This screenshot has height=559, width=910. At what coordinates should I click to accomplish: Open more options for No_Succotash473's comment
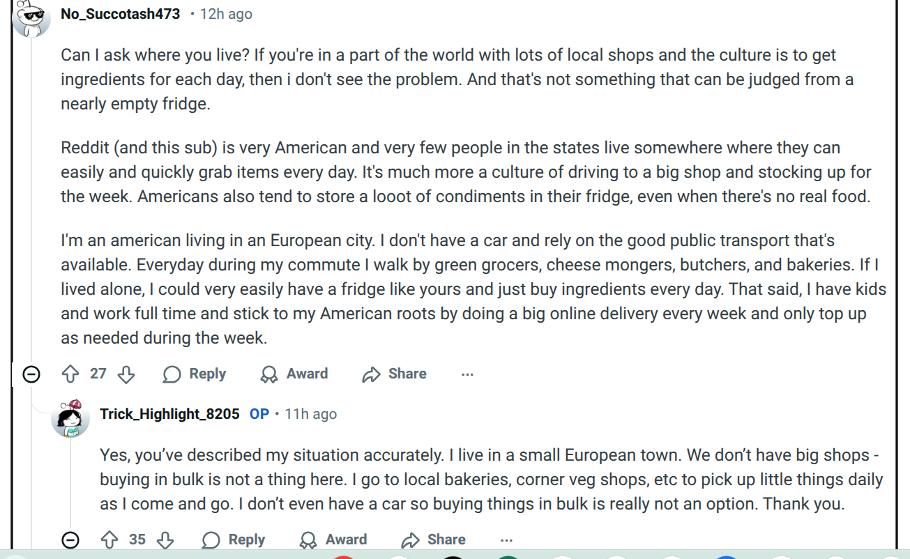(467, 374)
